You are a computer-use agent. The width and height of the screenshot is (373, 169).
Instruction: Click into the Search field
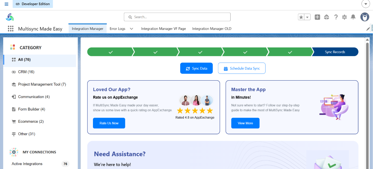coord(177,17)
